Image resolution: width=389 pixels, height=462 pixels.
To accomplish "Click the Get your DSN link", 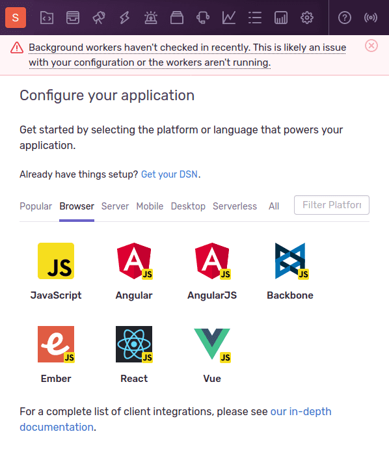I will pos(169,174).
